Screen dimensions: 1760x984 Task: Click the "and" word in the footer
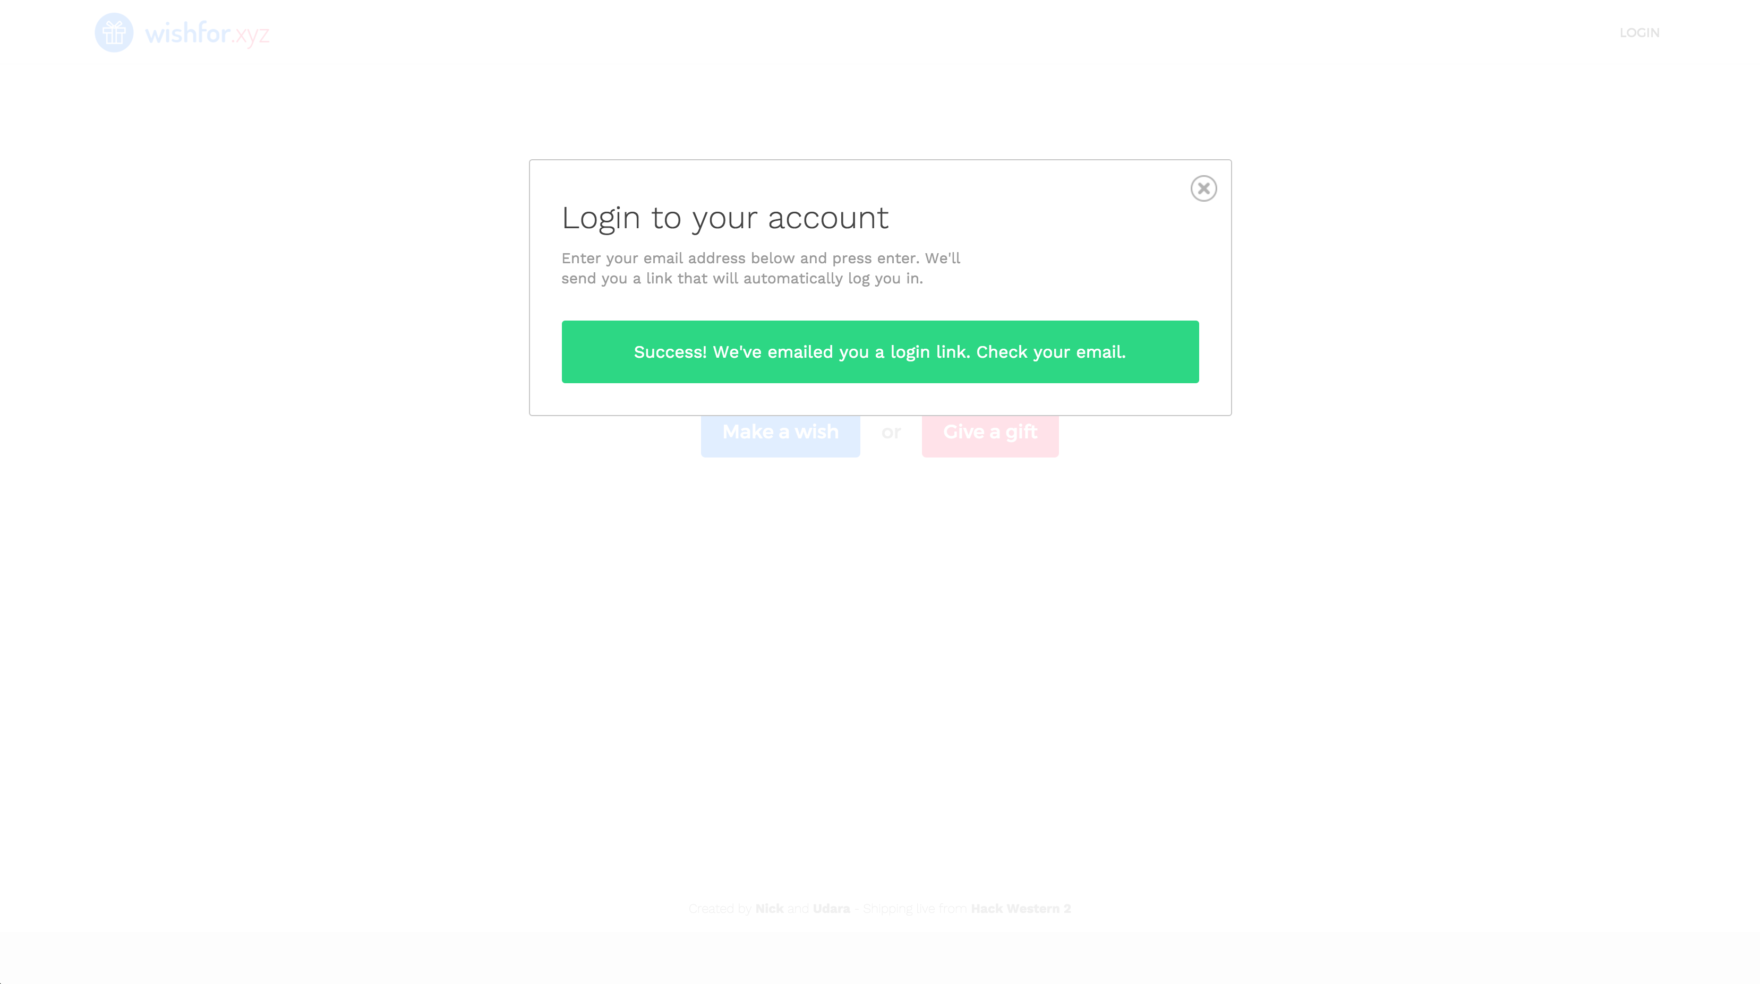pyautogui.click(x=798, y=909)
